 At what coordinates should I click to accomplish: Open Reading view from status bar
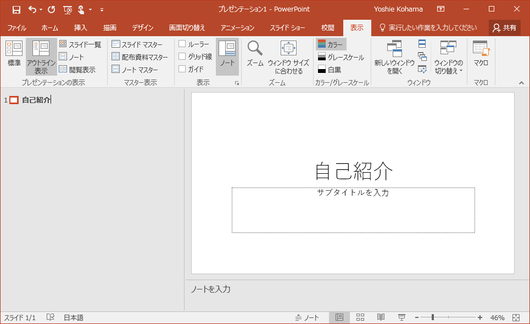click(x=381, y=317)
